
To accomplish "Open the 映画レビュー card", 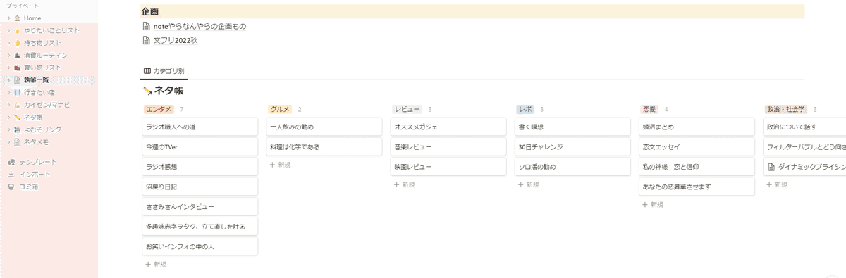I will pyautogui.click(x=448, y=167).
